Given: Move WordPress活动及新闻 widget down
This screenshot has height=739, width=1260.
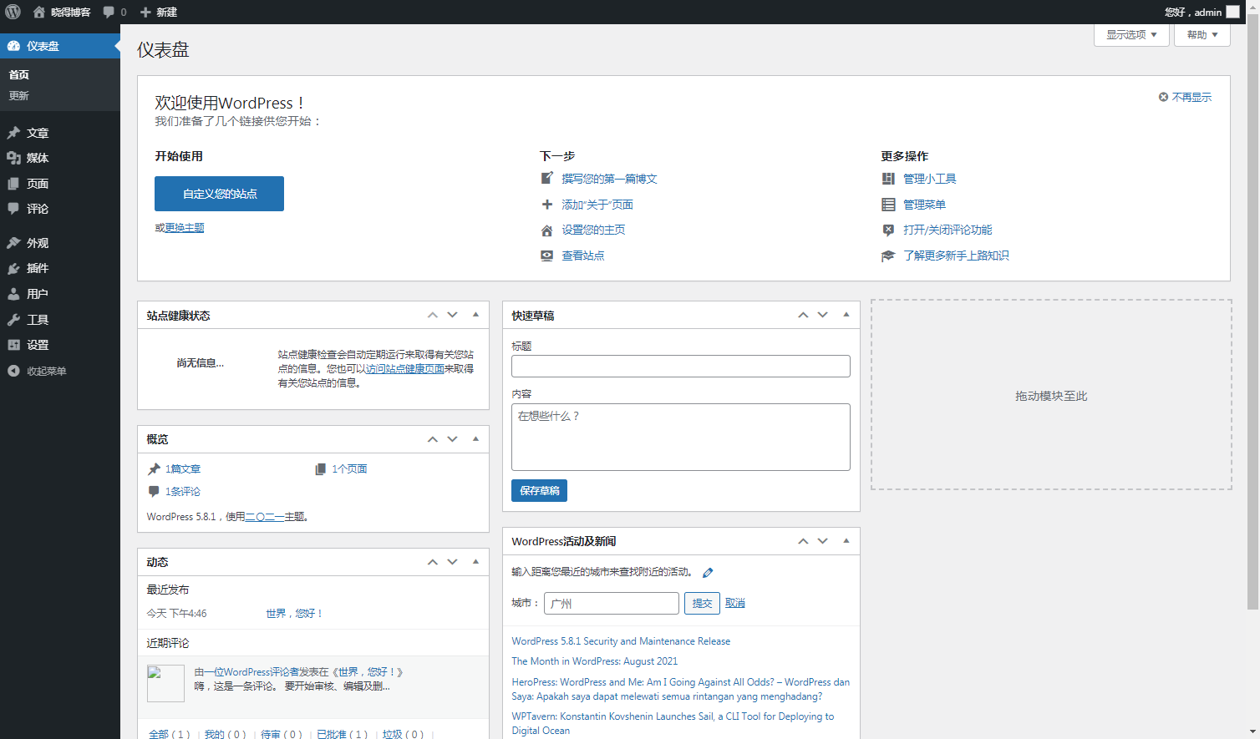Looking at the screenshot, I should [823, 541].
